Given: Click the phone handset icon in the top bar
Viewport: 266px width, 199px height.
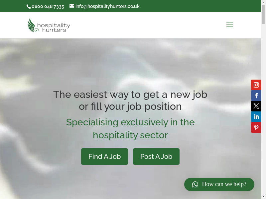Looking at the screenshot, I should 29,7.
